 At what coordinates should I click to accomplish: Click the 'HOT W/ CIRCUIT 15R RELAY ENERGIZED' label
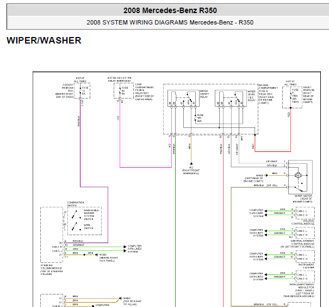click(x=120, y=79)
